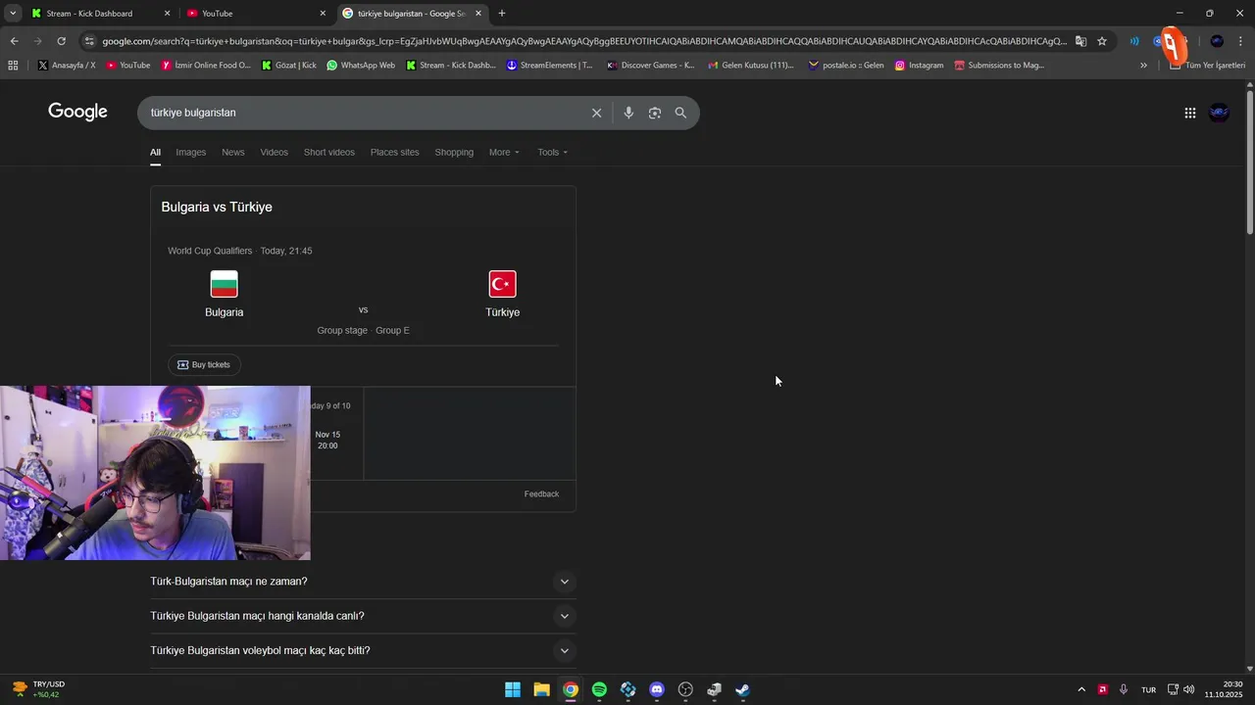Click the Buy tickets button
This screenshot has width=1255, height=705.
coord(204,365)
